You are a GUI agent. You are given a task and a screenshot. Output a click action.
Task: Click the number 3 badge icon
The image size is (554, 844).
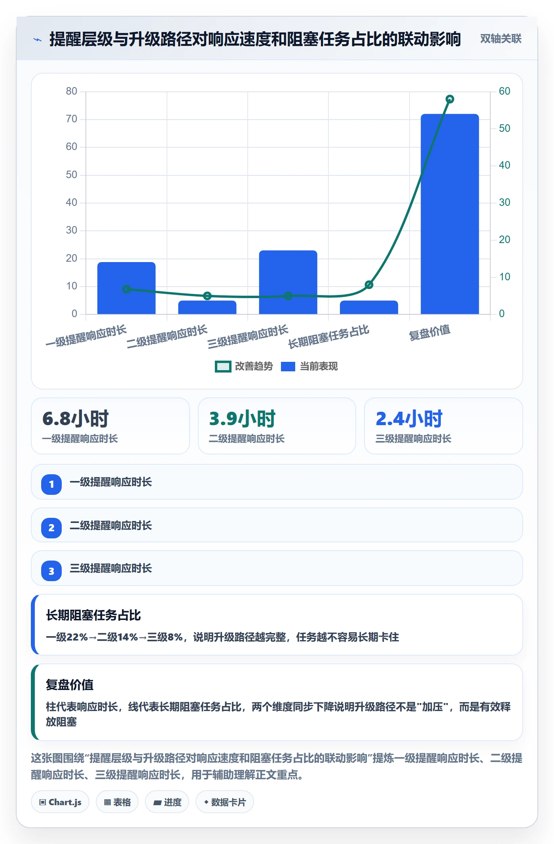point(51,571)
